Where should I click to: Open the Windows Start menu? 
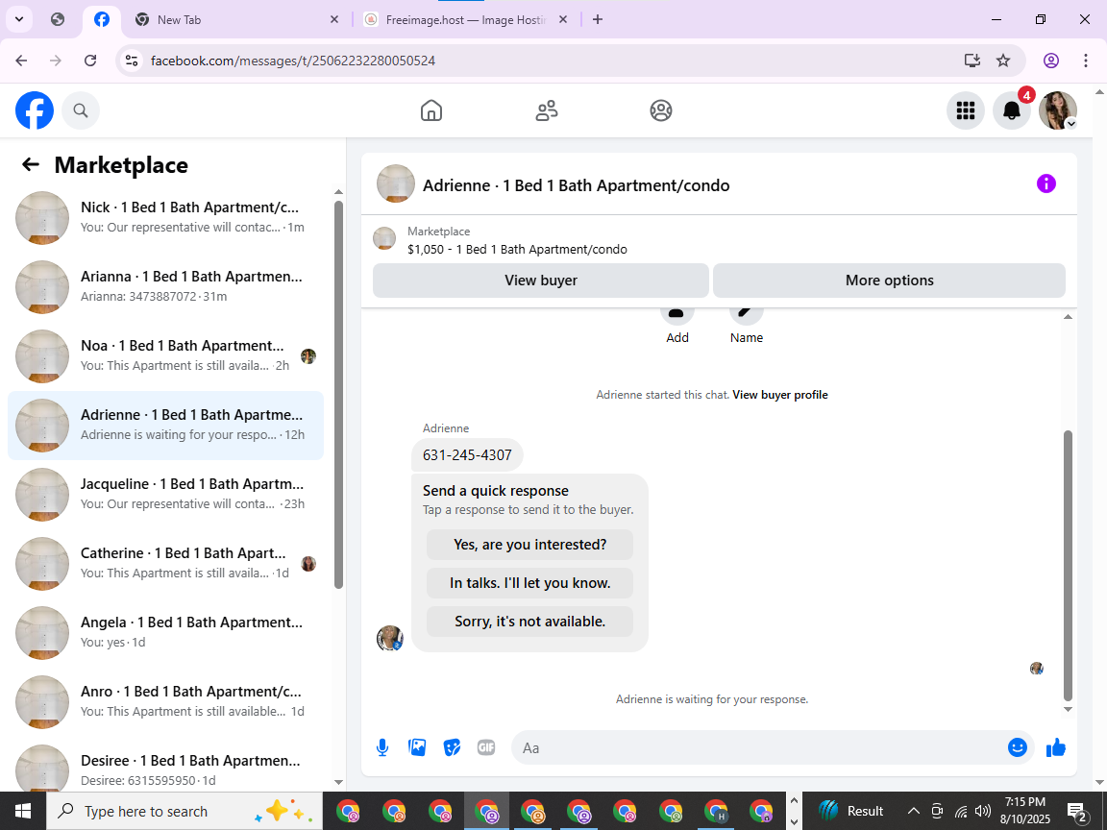coord(23,811)
